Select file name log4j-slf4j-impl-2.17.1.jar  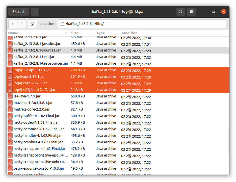[x=35, y=90]
